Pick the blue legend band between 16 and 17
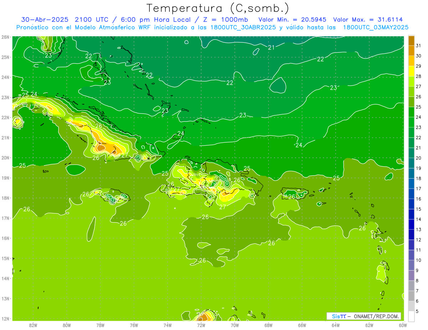The height and width of the screenshot is (330, 428). (411, 194)
